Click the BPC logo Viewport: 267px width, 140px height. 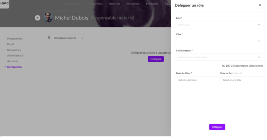click(5, 3)
